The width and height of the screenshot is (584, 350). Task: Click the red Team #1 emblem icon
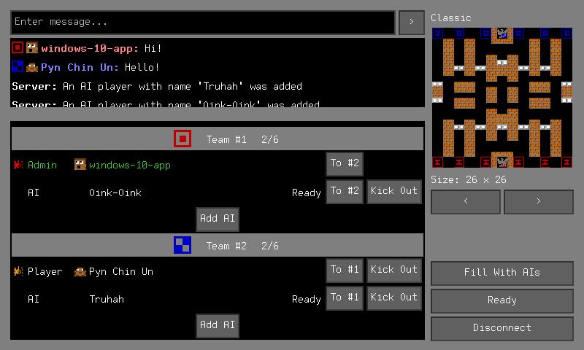182,139
